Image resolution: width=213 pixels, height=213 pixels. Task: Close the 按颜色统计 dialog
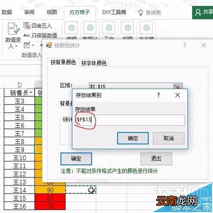[204, 45]
